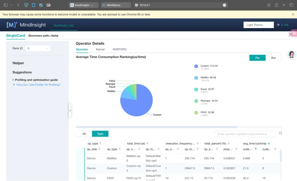Switch to the HOSTCPU tab

pyautogui.click(x=119, y=49)
